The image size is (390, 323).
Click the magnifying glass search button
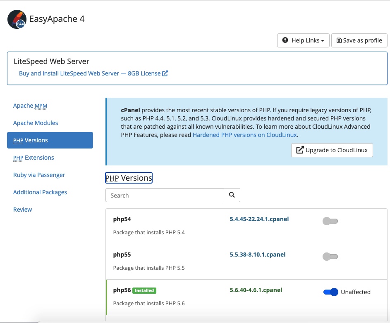232,195
